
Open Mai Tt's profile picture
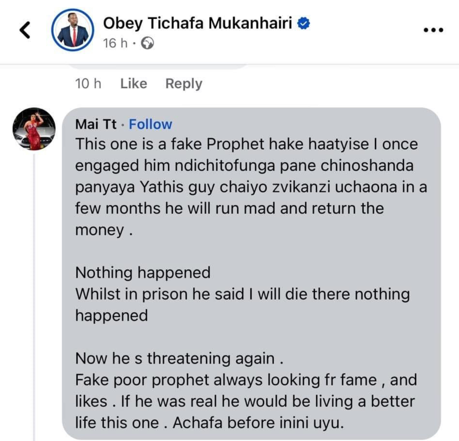tap(34, 129)
